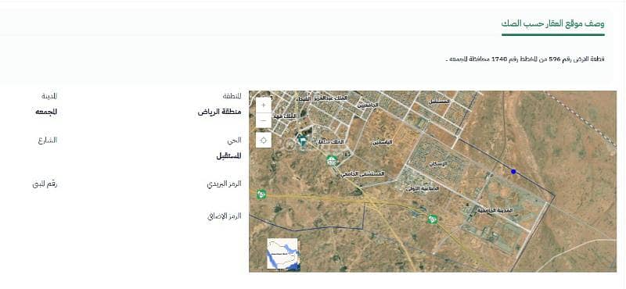
Task: Select the value منطقة الرياض
Action: point(220,112)
